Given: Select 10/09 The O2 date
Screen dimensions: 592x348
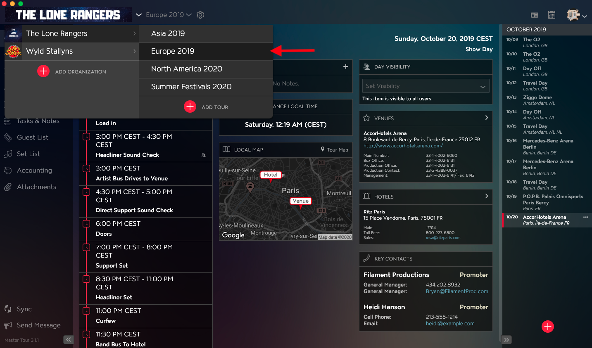Looking at the screenshot, I should [x=547, y=43].
